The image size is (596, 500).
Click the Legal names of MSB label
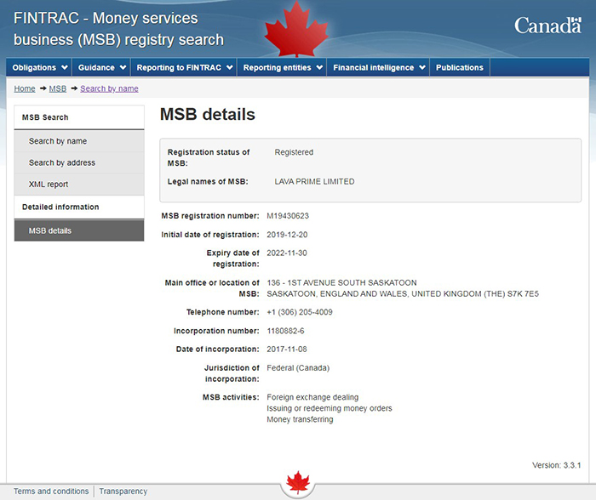pyautogui.click(x=208, y=181)
